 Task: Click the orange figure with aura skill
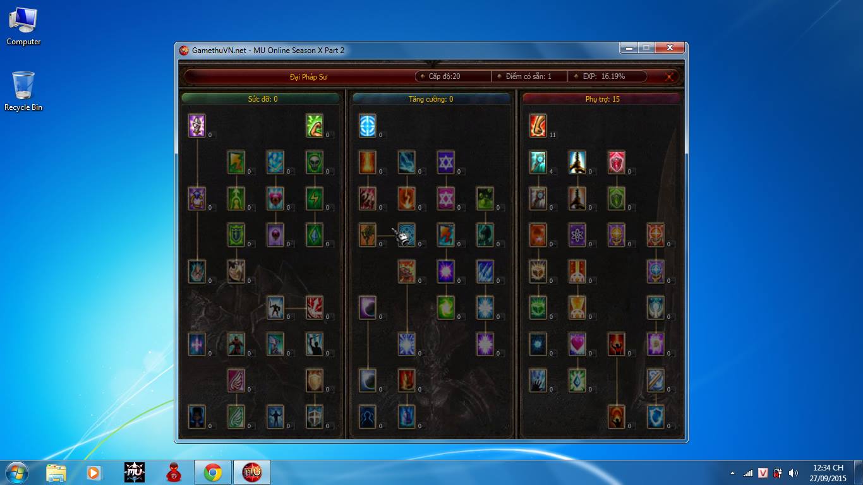617,417
